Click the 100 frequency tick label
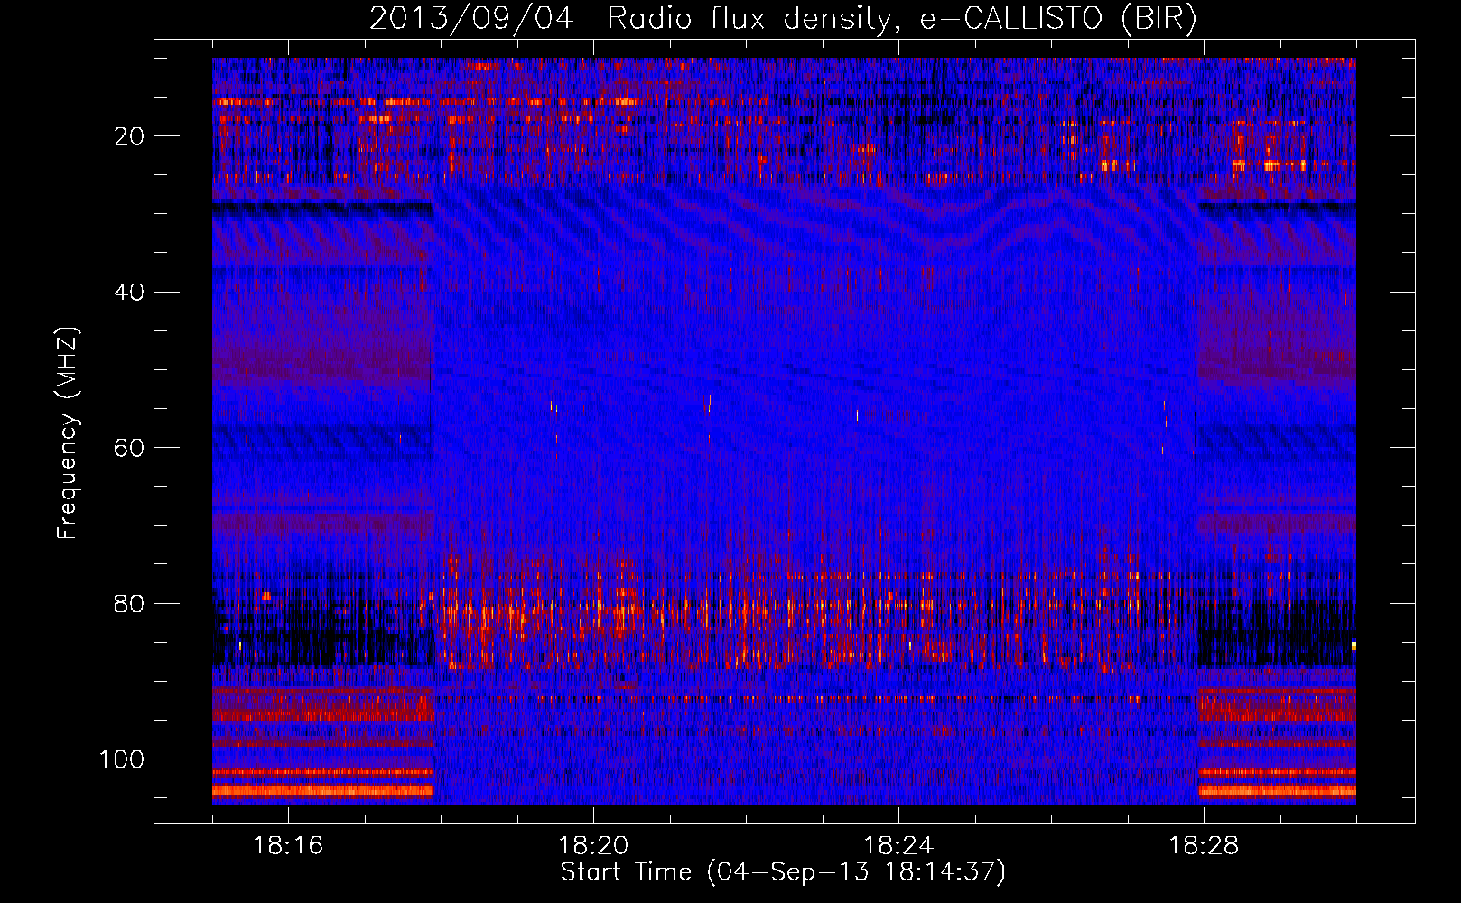1461x903 pixels. click(122, 759)
